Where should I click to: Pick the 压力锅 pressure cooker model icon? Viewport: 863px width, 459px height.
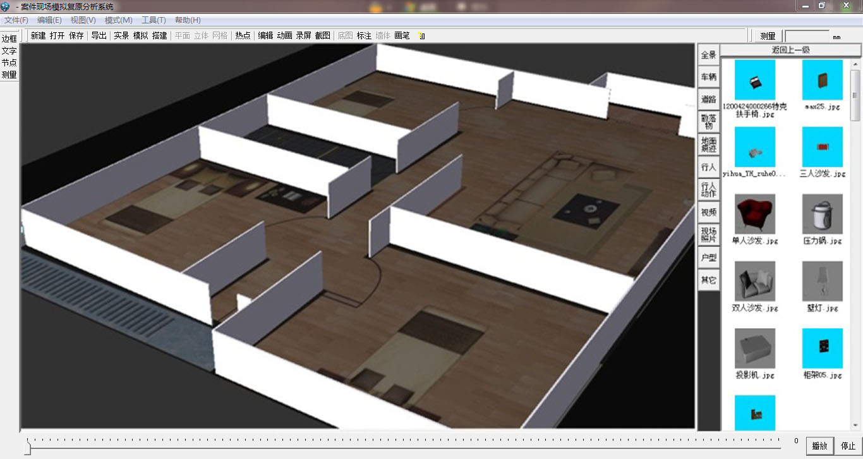point(822,214)
